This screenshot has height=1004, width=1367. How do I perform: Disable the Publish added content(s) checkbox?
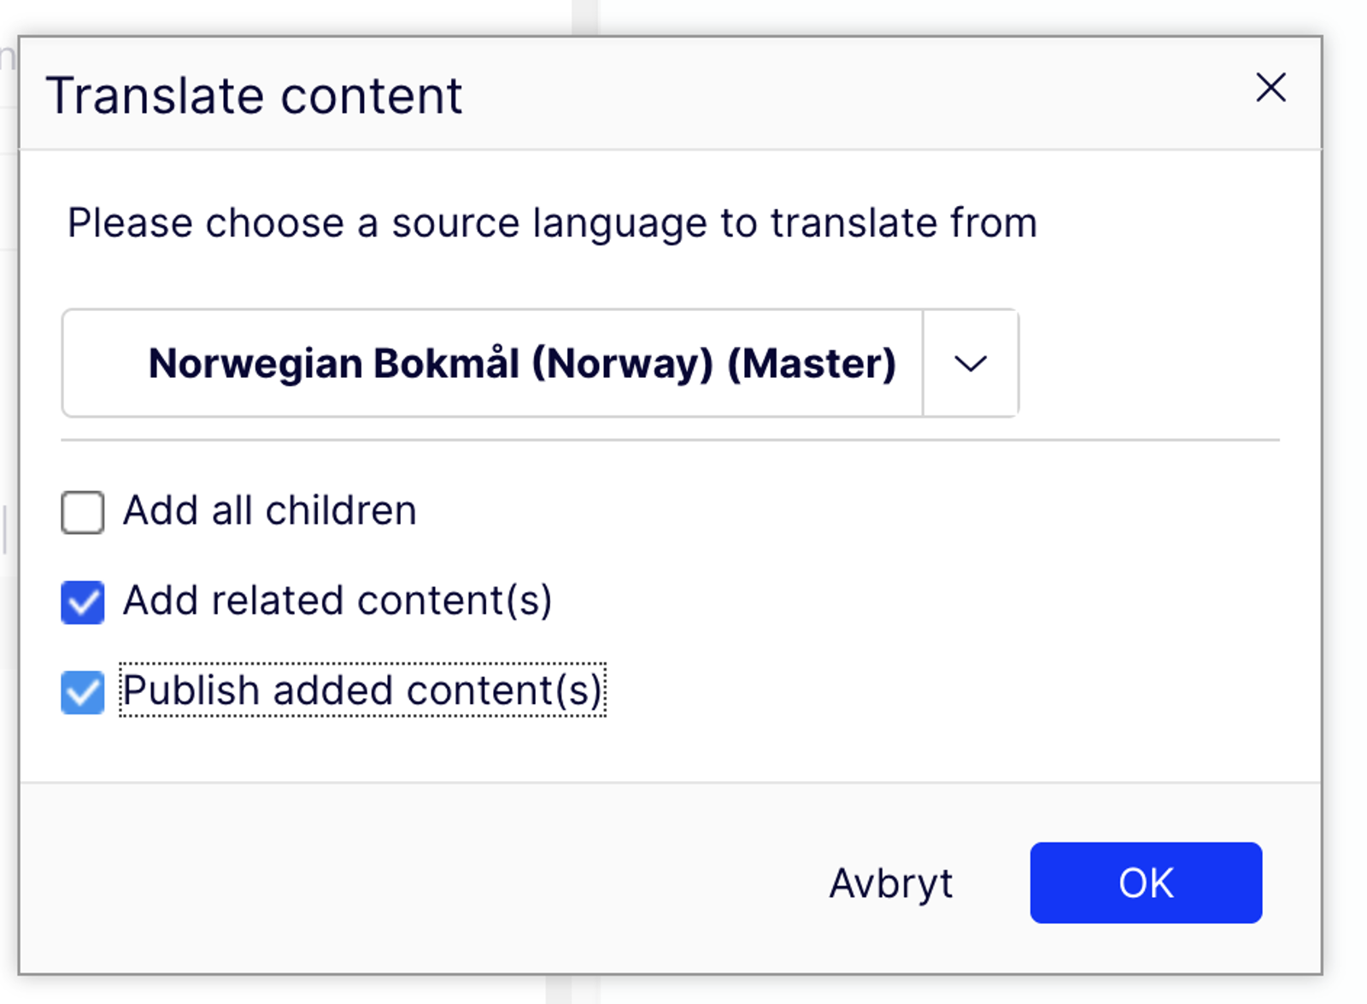83,691
